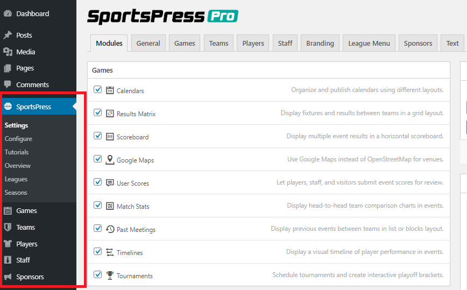This screenshot has width=467, height=290.
Task: Toggle the Scoreboard checkbox
Action: pyautogui.click(x=98, y=136)
